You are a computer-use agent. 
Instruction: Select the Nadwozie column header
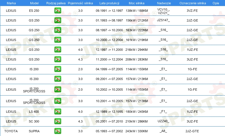164,3
